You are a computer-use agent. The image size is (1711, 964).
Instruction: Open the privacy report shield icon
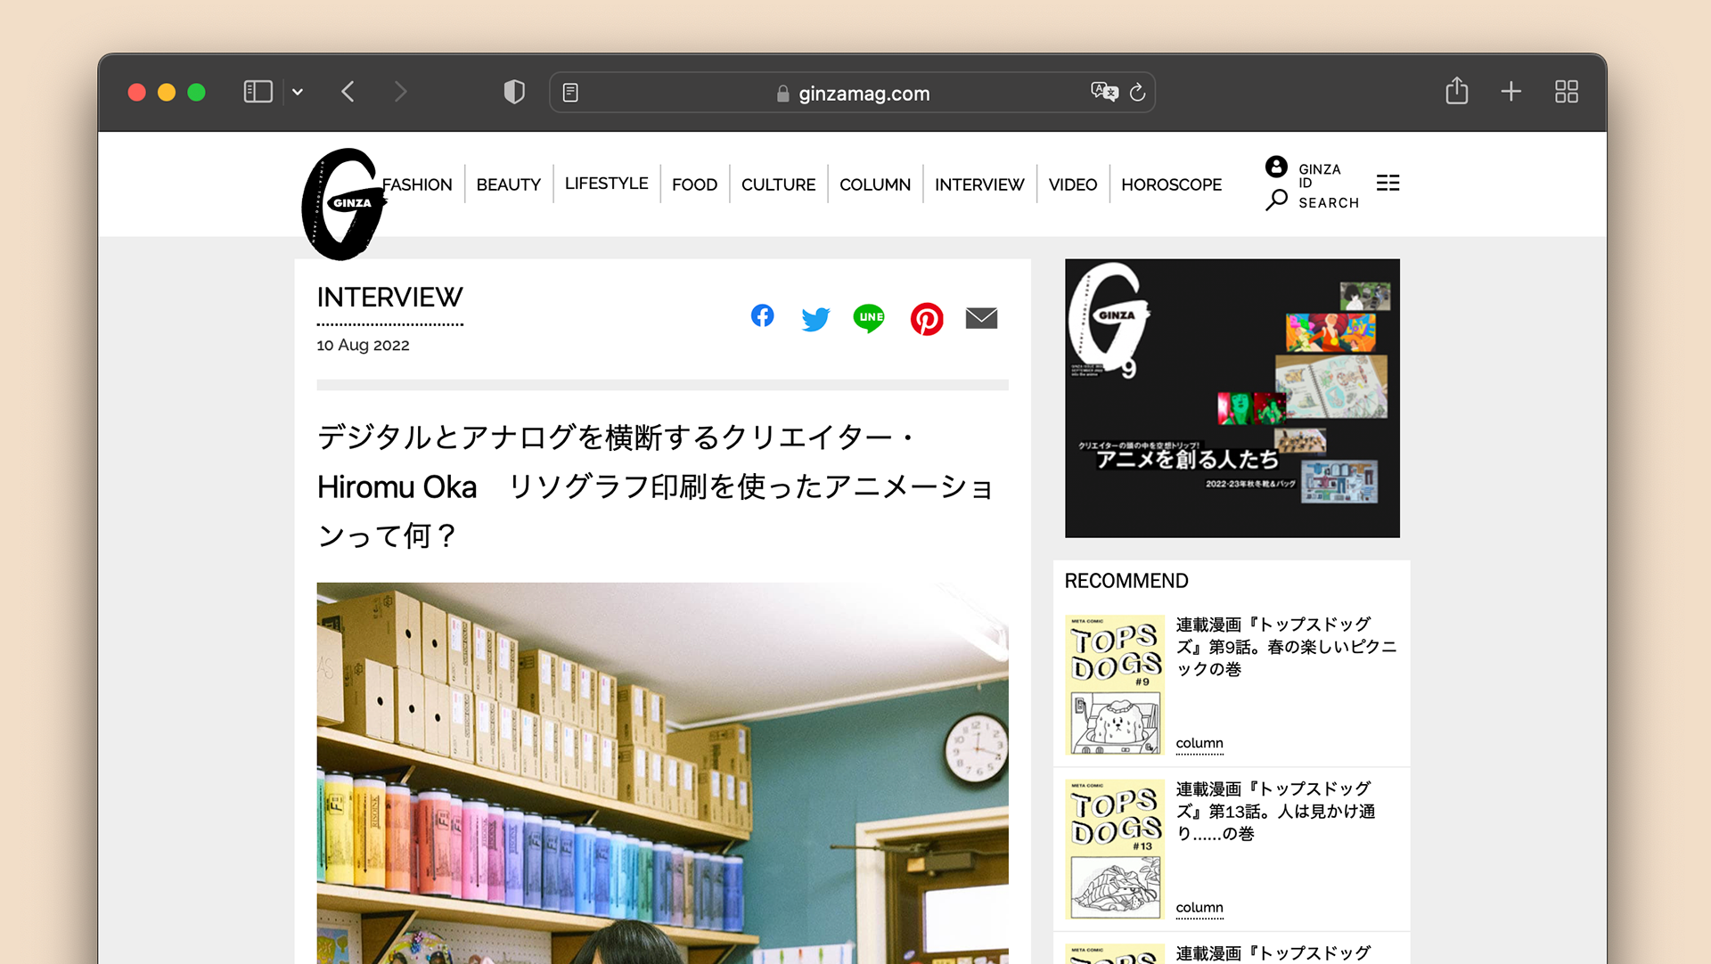(514, 92)
